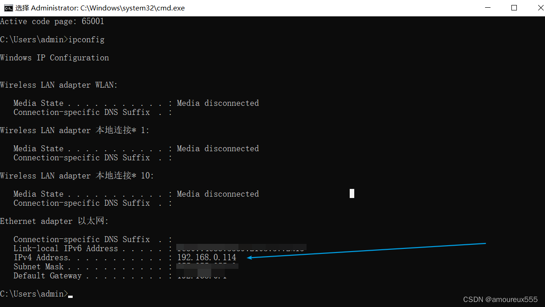
Task: Click the Ethernet adapter 以太网 heading
Action: pos(54,221)
